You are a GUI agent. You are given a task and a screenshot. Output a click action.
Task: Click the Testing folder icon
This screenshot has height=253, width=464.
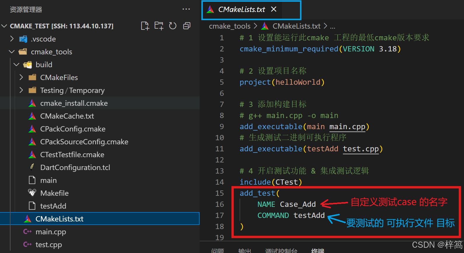click(32, 90)
